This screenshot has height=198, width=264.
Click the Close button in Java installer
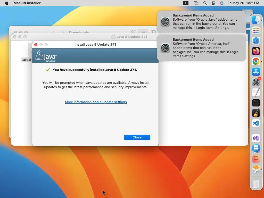click(x=137, y=137)
